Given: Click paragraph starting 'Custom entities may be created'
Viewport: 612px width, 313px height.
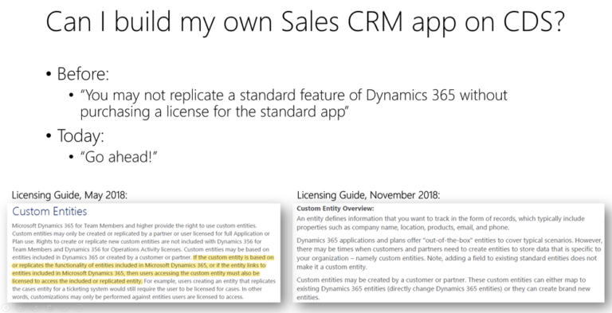Looking at the screenshot, I should tap(443, 289).
